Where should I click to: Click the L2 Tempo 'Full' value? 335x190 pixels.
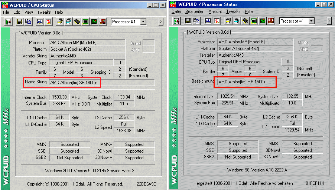click(292, 123)
